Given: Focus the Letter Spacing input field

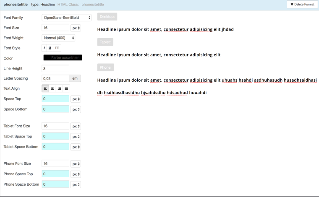Looking at the screenshot, I should 55,78.
